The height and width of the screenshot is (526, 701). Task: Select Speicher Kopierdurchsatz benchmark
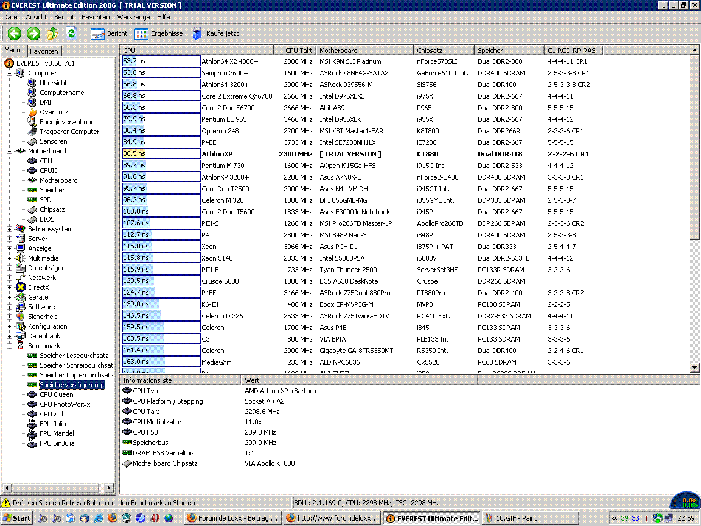(x=77, y=375)
